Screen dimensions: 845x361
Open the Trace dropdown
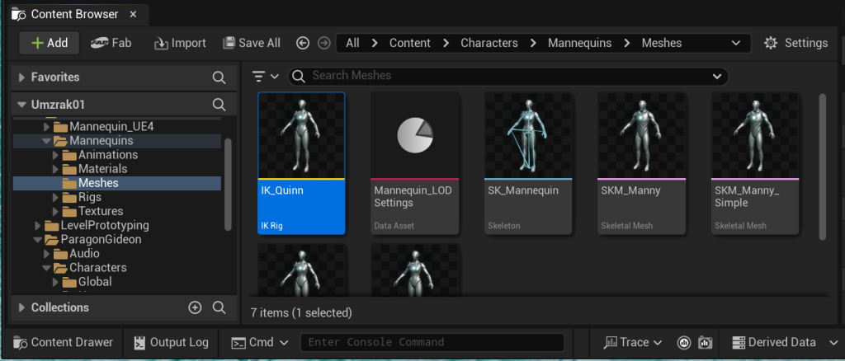633,342
